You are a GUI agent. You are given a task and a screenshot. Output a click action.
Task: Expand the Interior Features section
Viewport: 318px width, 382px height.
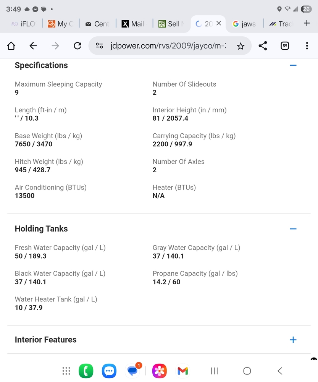pos(293,340)
